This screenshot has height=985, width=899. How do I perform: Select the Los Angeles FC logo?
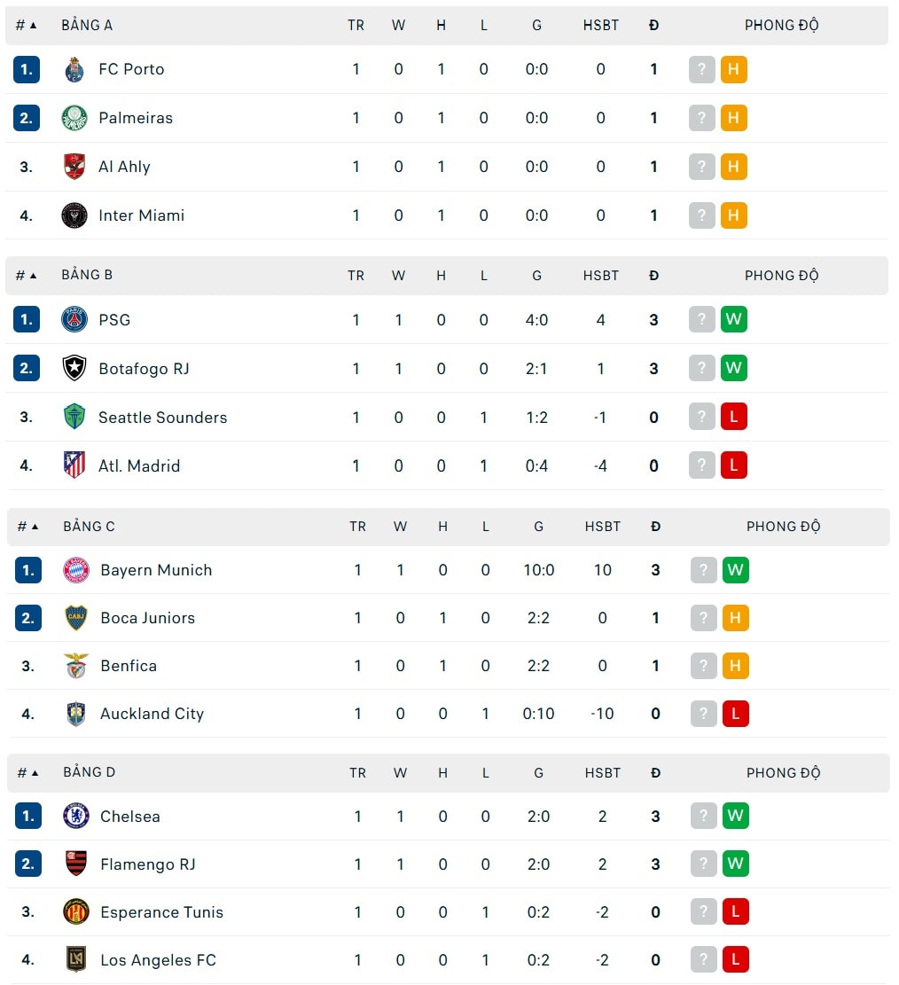(76, 959)
